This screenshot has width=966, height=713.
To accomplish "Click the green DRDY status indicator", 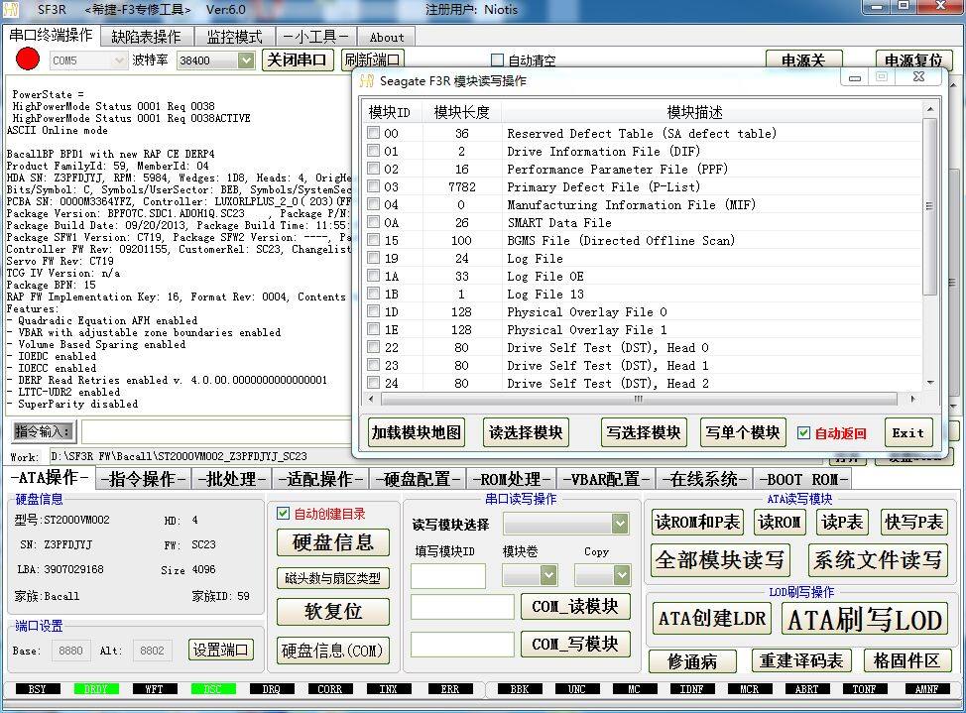I will point(96,689).
